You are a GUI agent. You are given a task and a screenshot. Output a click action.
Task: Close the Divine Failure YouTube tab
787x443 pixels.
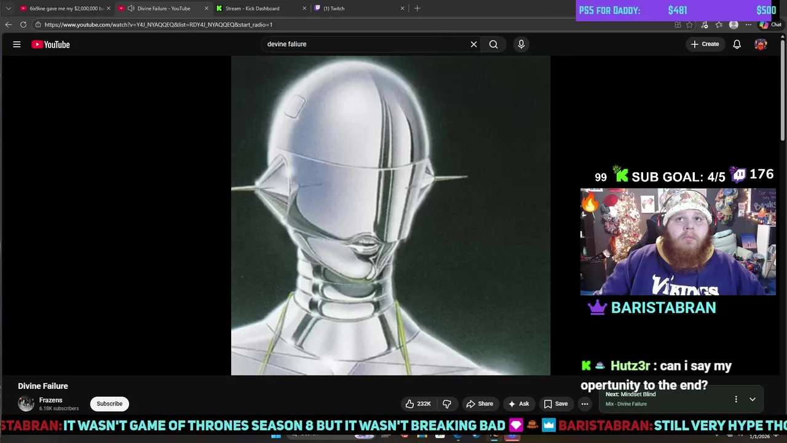[206, 9]
